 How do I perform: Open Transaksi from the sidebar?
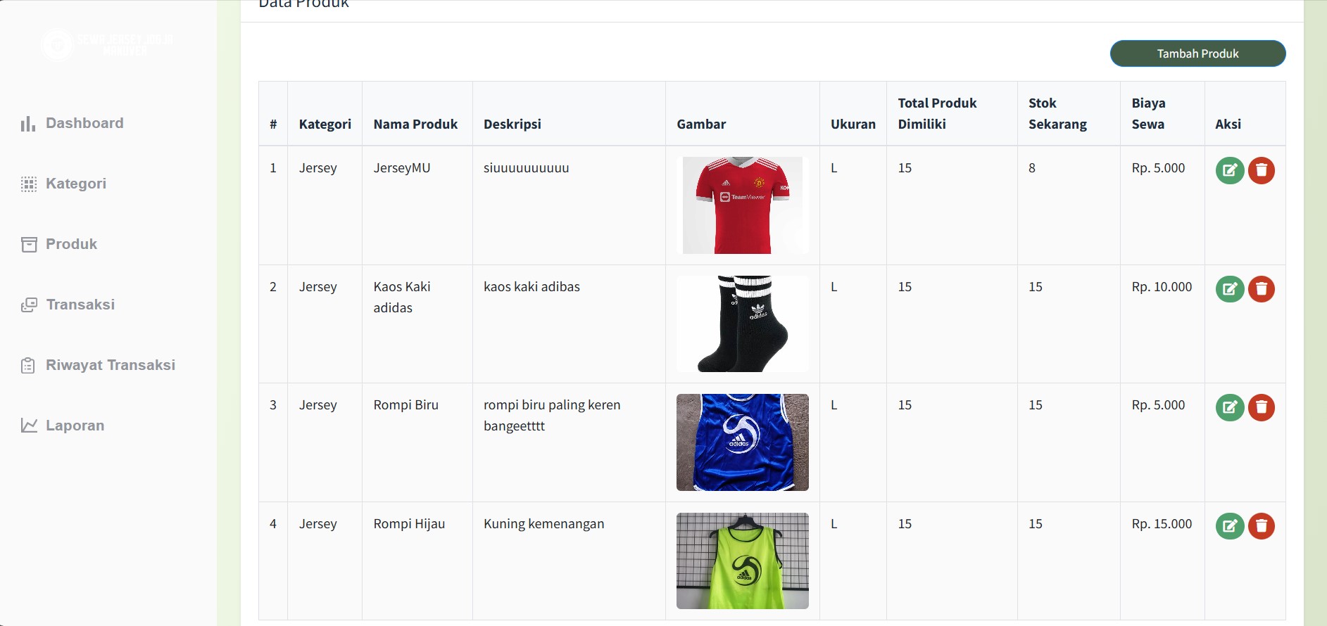click(x=80, y=305)
